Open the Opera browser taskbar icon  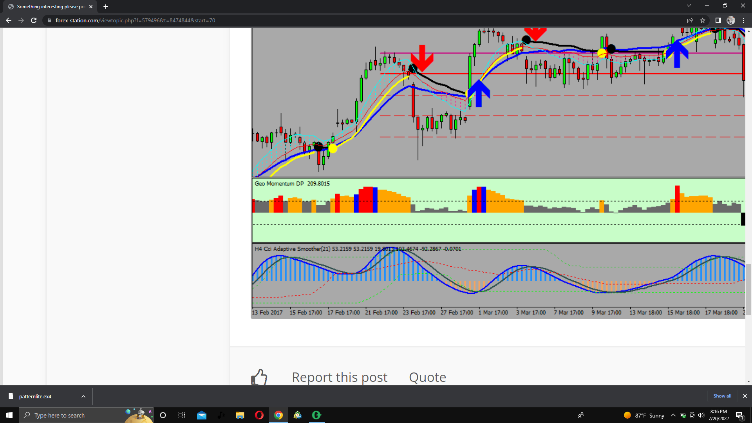pos(259,415)
